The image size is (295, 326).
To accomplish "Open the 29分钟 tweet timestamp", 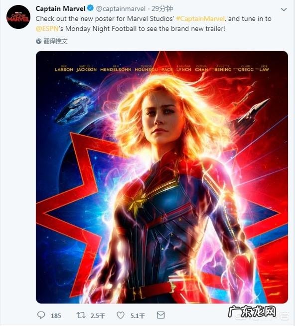I will (x=162, y=8).
